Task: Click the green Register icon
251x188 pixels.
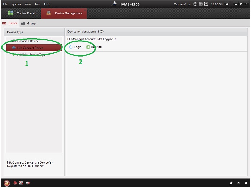Action: click(88, 47)
